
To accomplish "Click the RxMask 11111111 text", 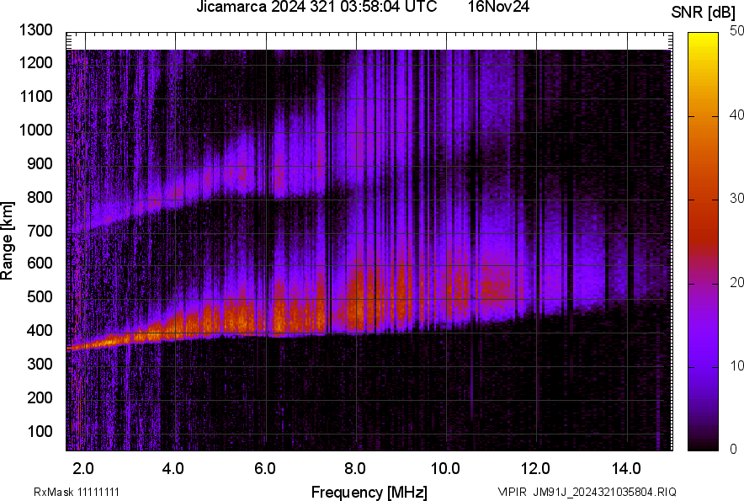I will point(77,492).
